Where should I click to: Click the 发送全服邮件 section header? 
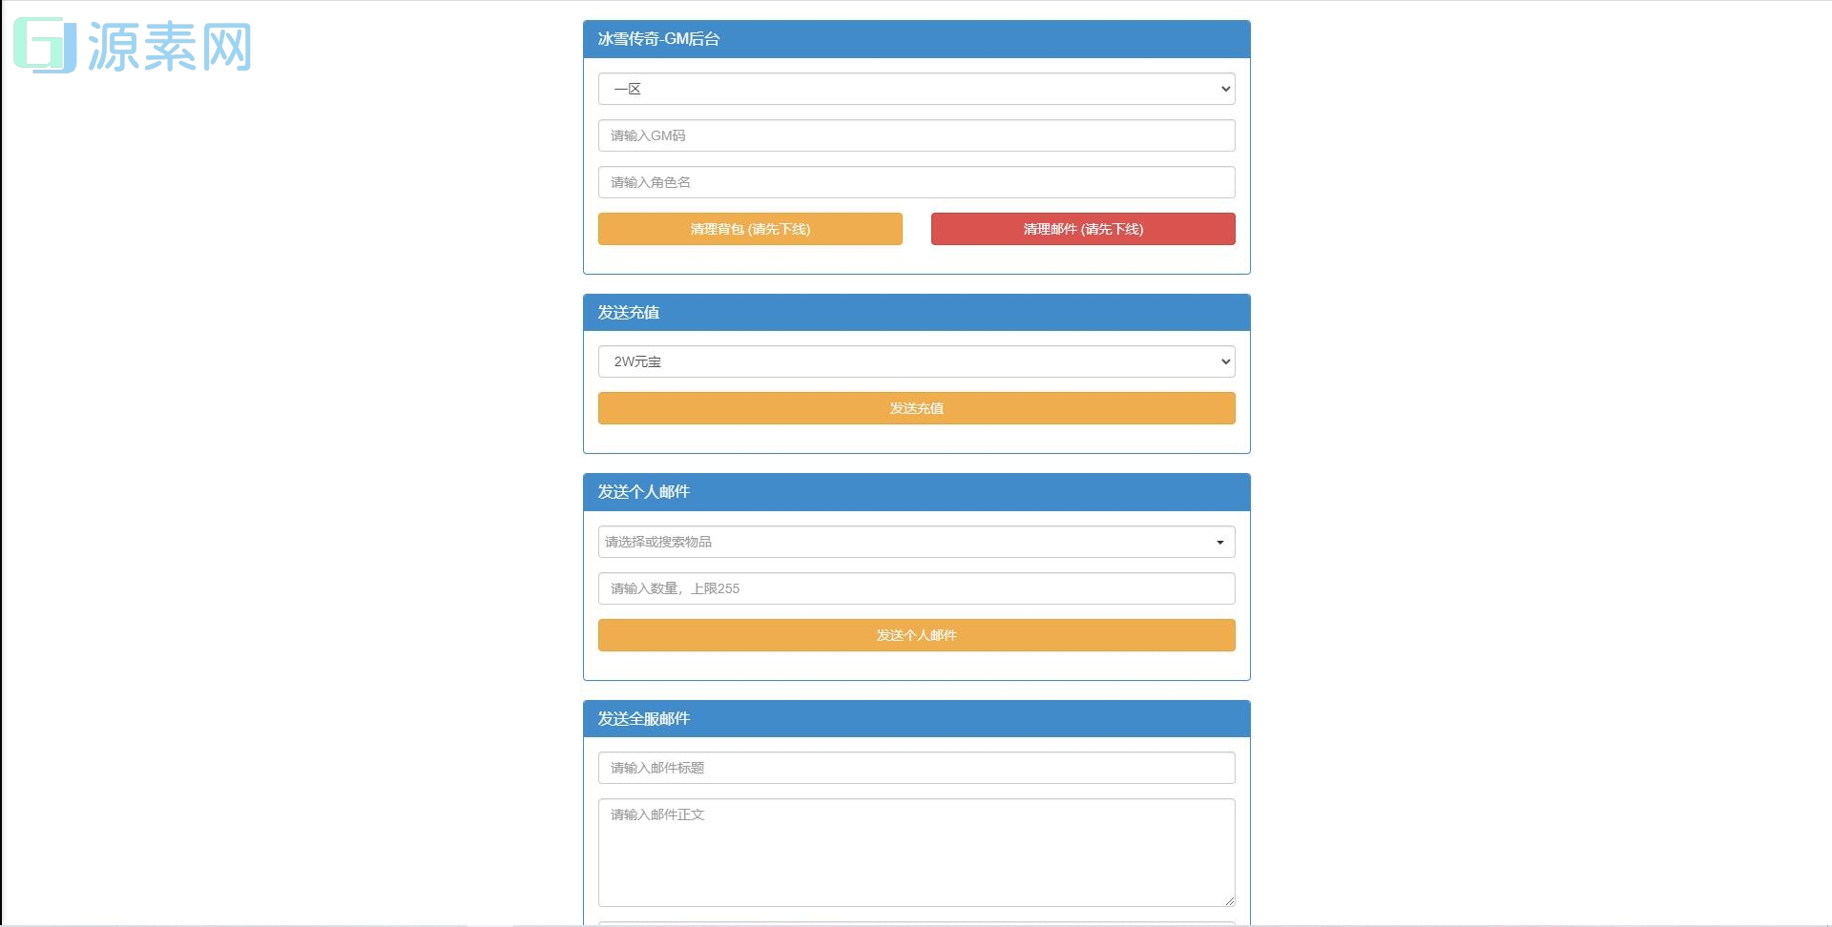tap(916, 718)
